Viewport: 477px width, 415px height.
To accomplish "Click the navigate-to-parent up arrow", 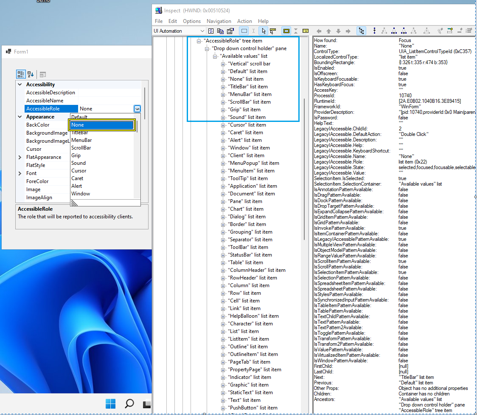I will click(x=328, y=31).
